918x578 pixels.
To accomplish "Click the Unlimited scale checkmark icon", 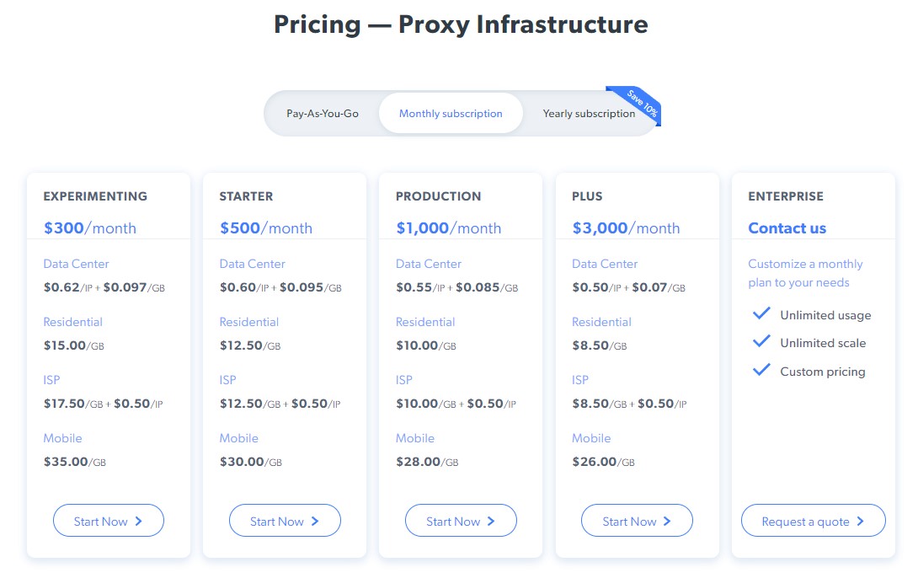I will click(761, 342).
